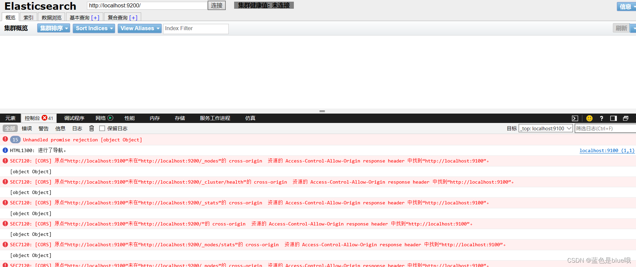Screen dimensions: 636x267
Task: Open the developer tools help question mark
Action: coord(601,118)
